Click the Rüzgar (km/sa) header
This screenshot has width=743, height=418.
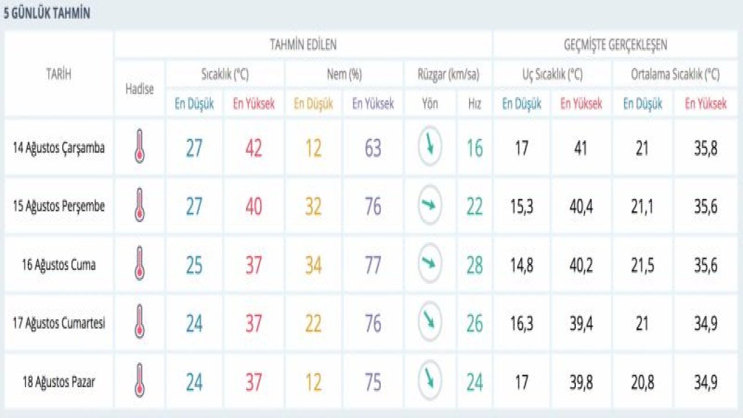[x=447, y=74]
